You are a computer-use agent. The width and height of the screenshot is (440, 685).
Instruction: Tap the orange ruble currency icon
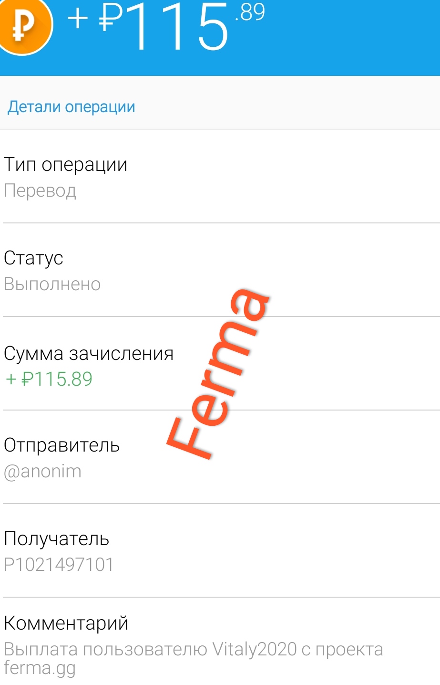(24, 25)
